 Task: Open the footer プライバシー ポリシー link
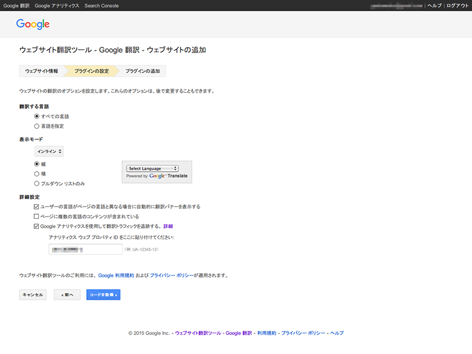303,333
